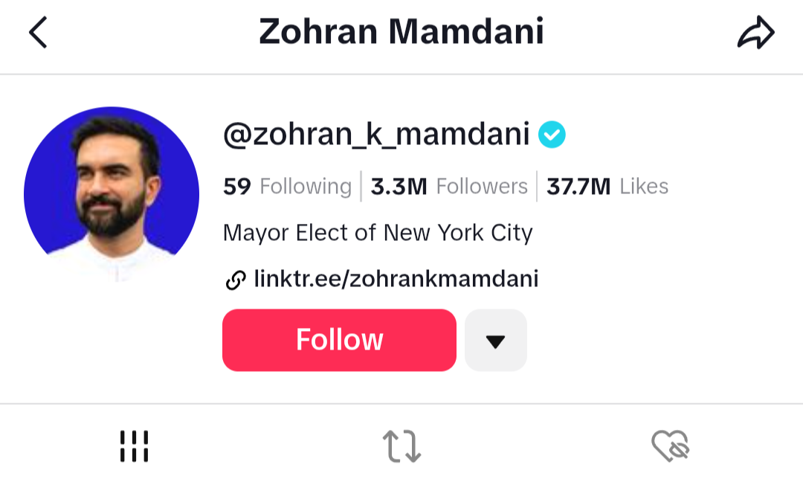
Task: Open the hidden liked videos tab
Action: pos(671,446)
